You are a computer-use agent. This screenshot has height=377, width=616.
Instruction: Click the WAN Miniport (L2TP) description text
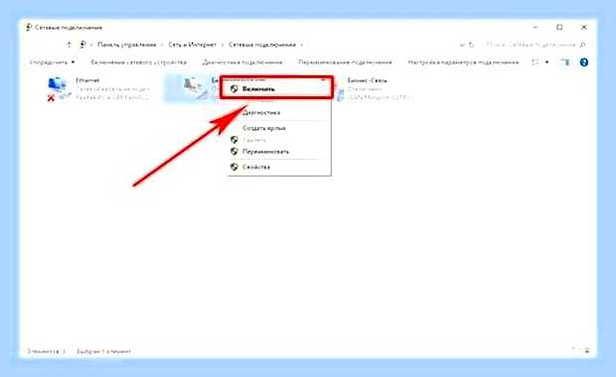click(379, 97)
